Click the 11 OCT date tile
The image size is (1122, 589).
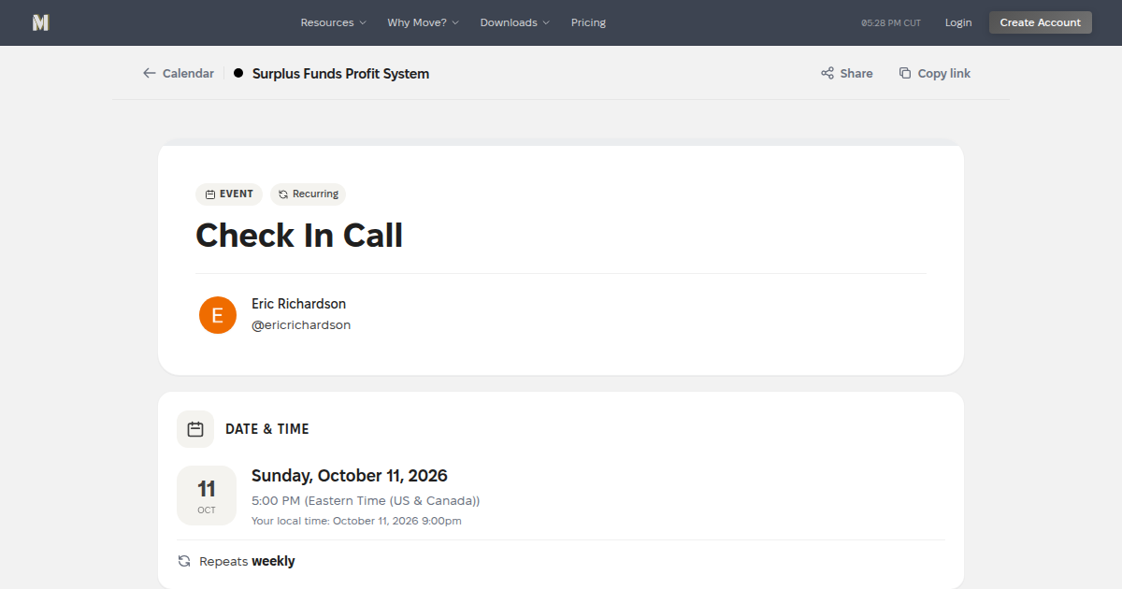207,496
